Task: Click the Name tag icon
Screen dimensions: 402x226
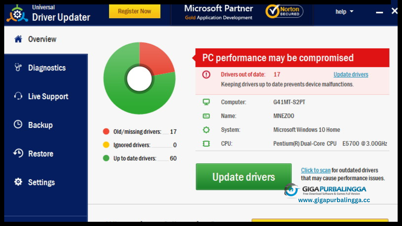Action: pyautogui.click(x=206, y=116)
